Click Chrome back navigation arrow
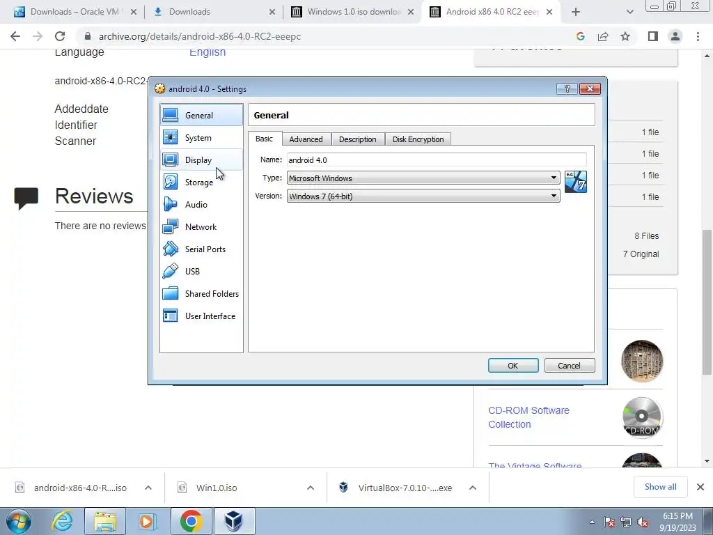Image resolution: width=713 pixels, height=535 pixels. [x=15, y=36]
